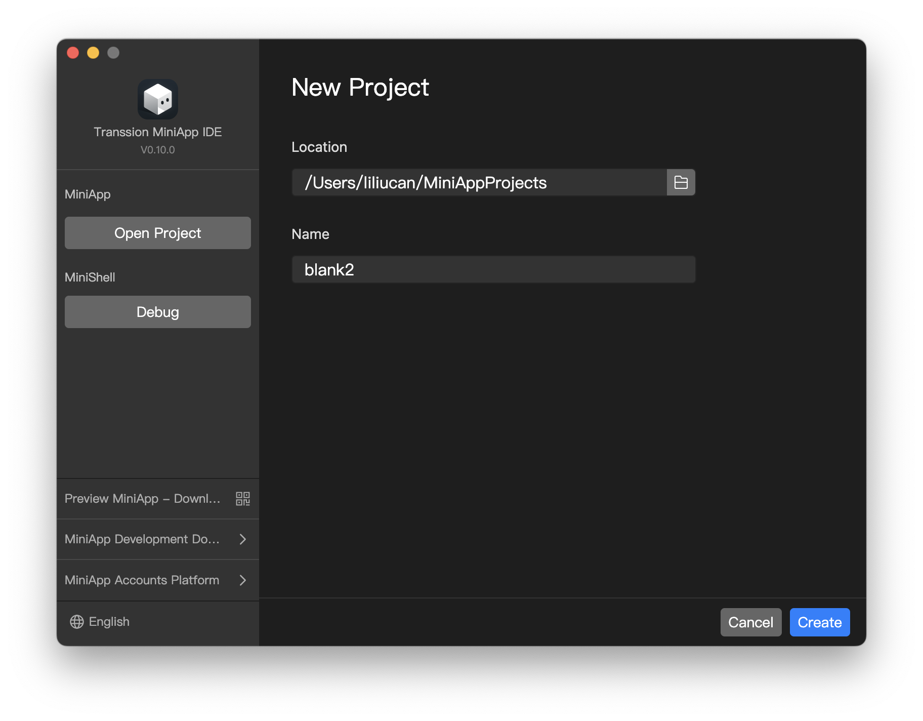Click the New Project heading

pyautogui.click(x=360, y=87)
